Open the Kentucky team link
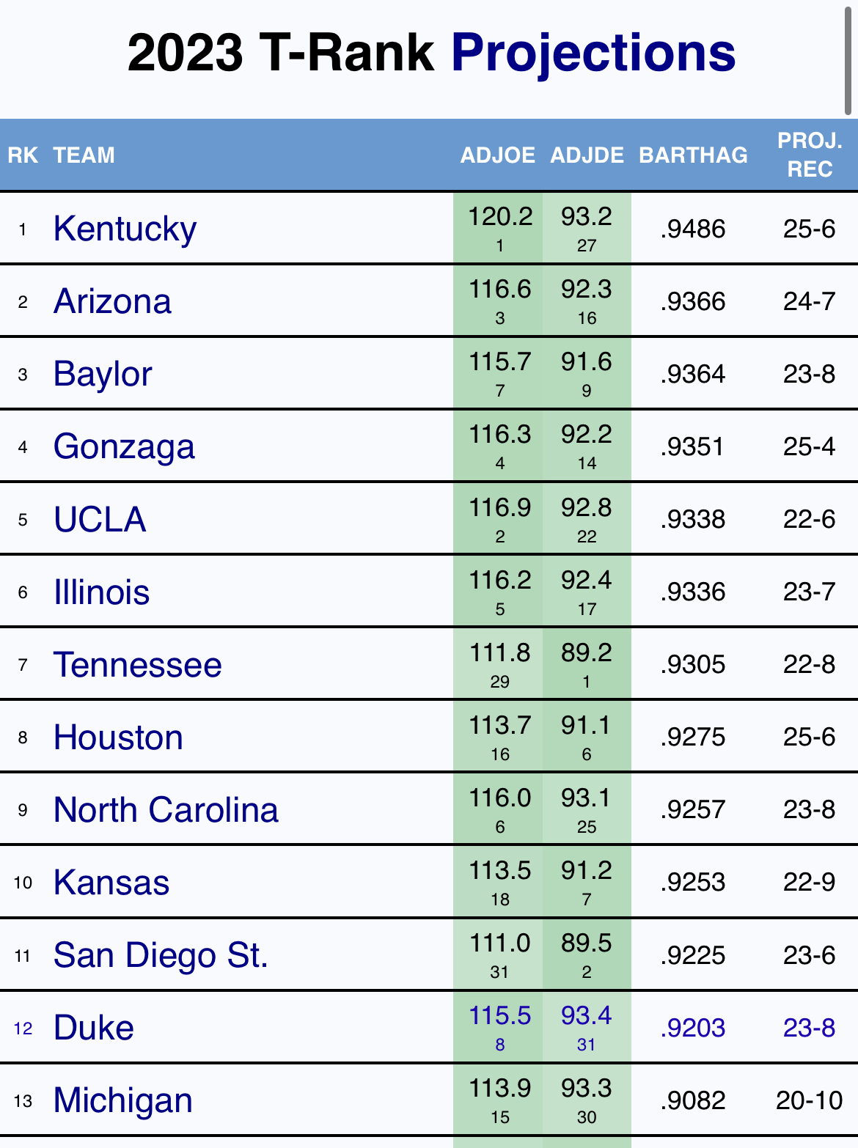 [x=125, y=229]
